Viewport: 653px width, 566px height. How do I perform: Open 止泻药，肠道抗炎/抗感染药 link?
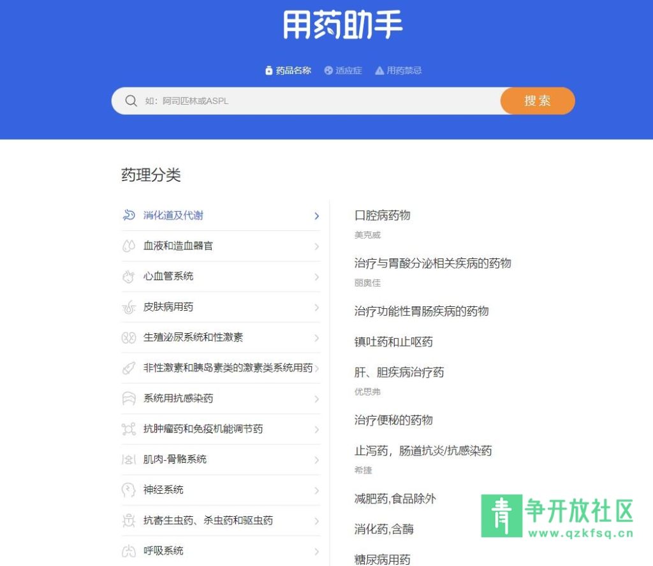[423, 451]
